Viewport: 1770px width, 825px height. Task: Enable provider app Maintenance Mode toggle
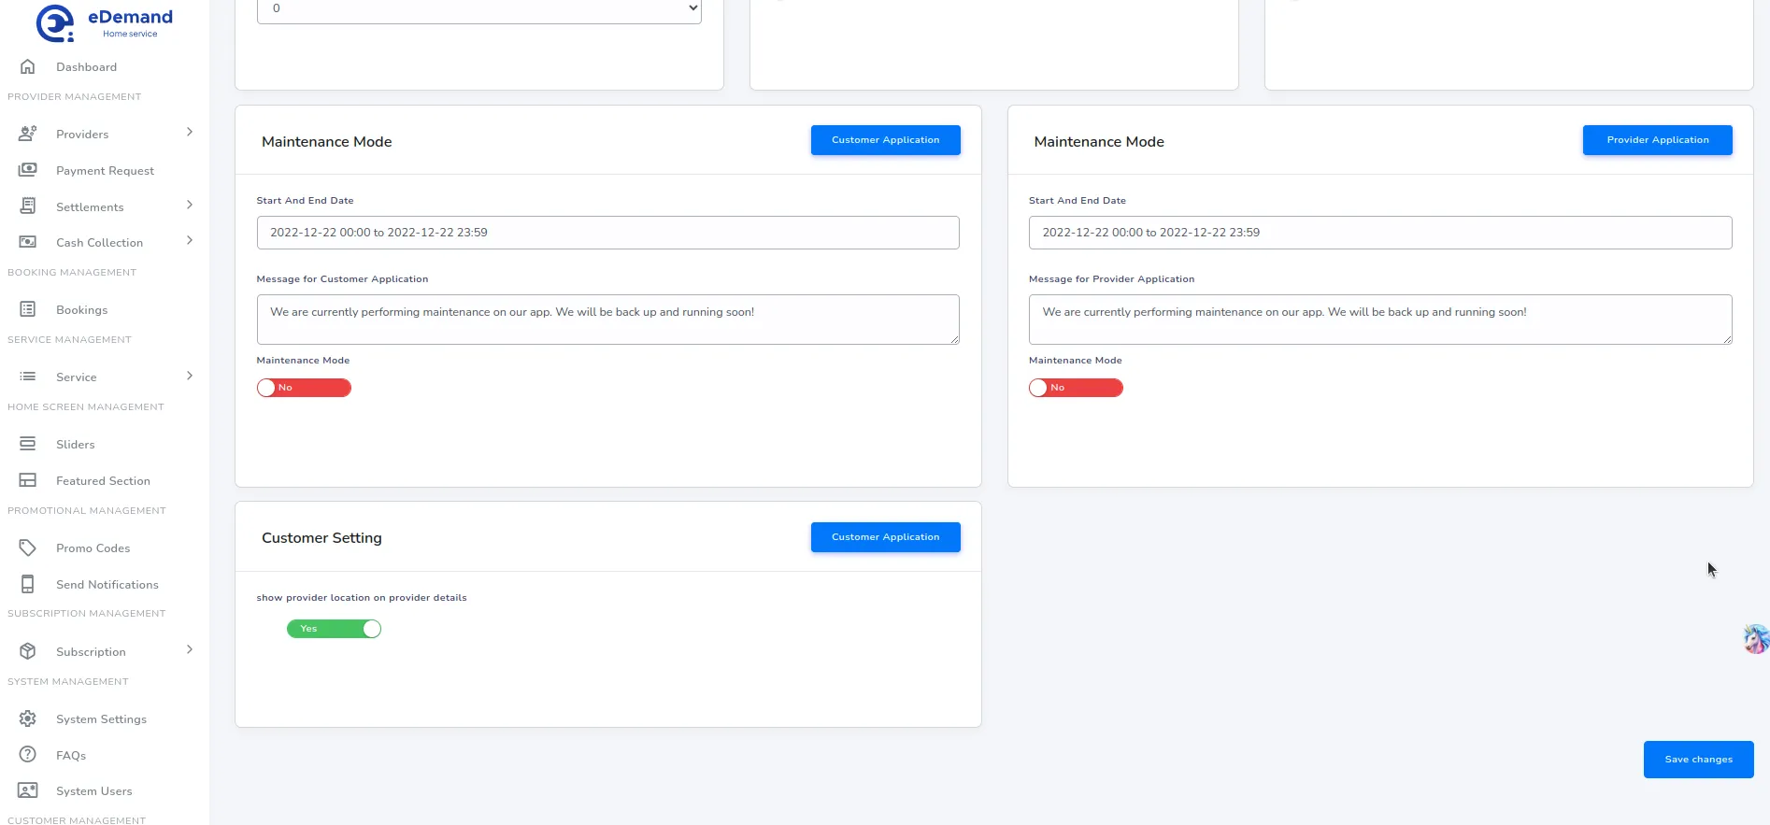pos(1076,388)
